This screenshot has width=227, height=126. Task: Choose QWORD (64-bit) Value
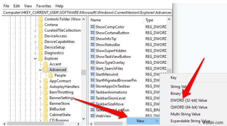pyautogui.click(x=189, y=107)
